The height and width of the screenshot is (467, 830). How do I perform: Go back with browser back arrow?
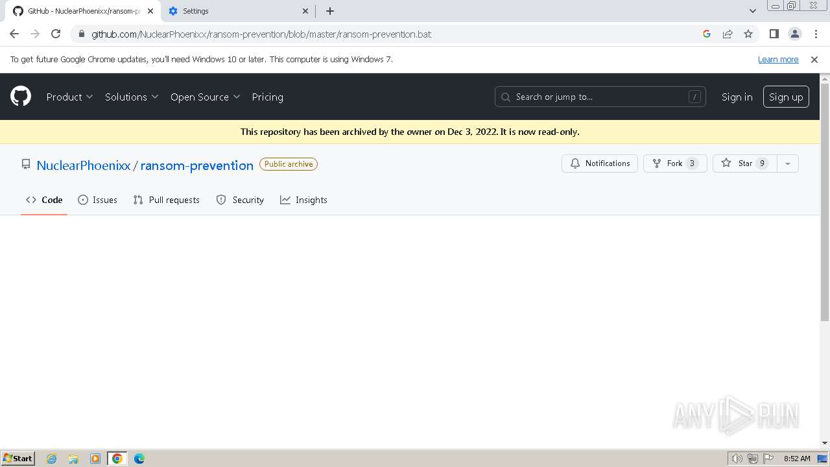[14, 34]
